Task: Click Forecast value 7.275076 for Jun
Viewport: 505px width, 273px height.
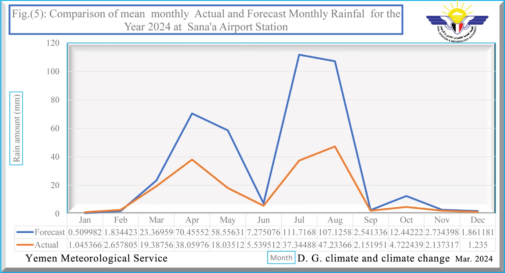Action: (263, 232)
